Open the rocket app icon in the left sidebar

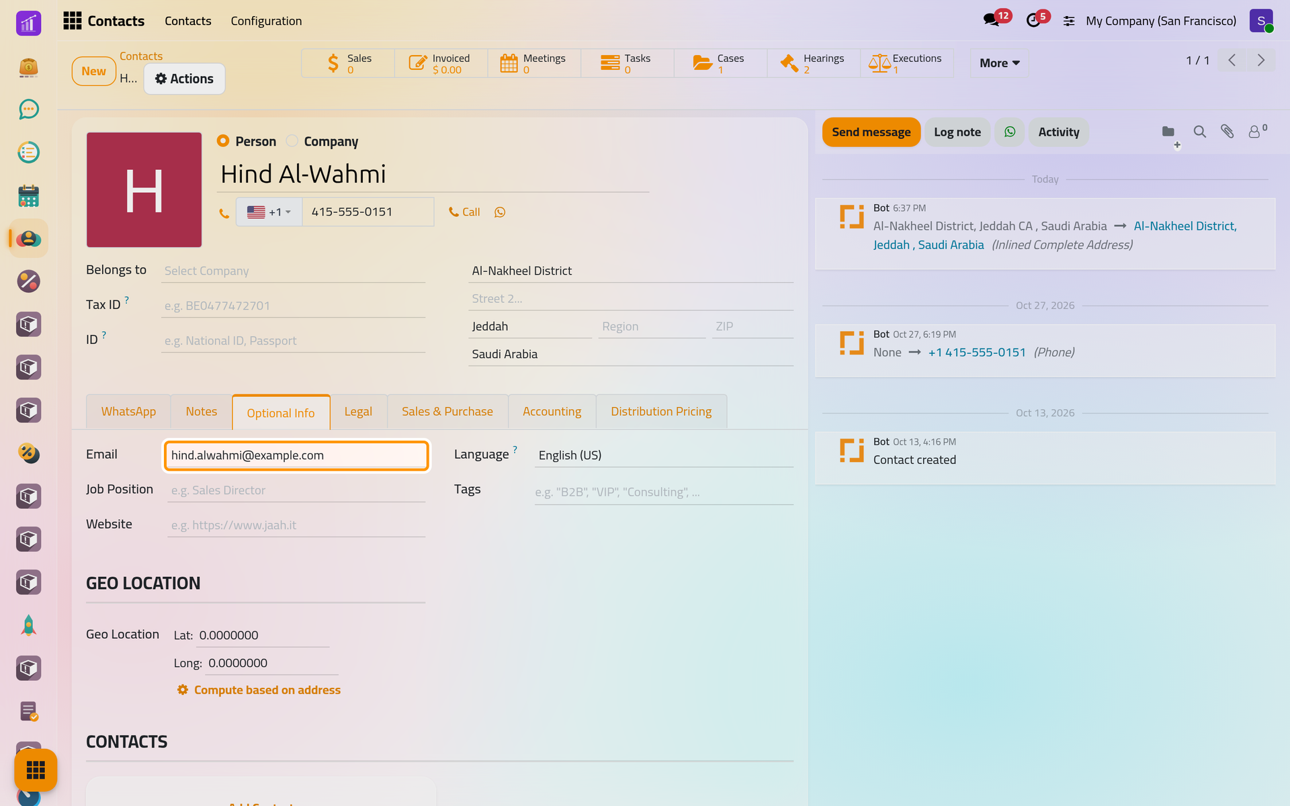coord(28,625)
